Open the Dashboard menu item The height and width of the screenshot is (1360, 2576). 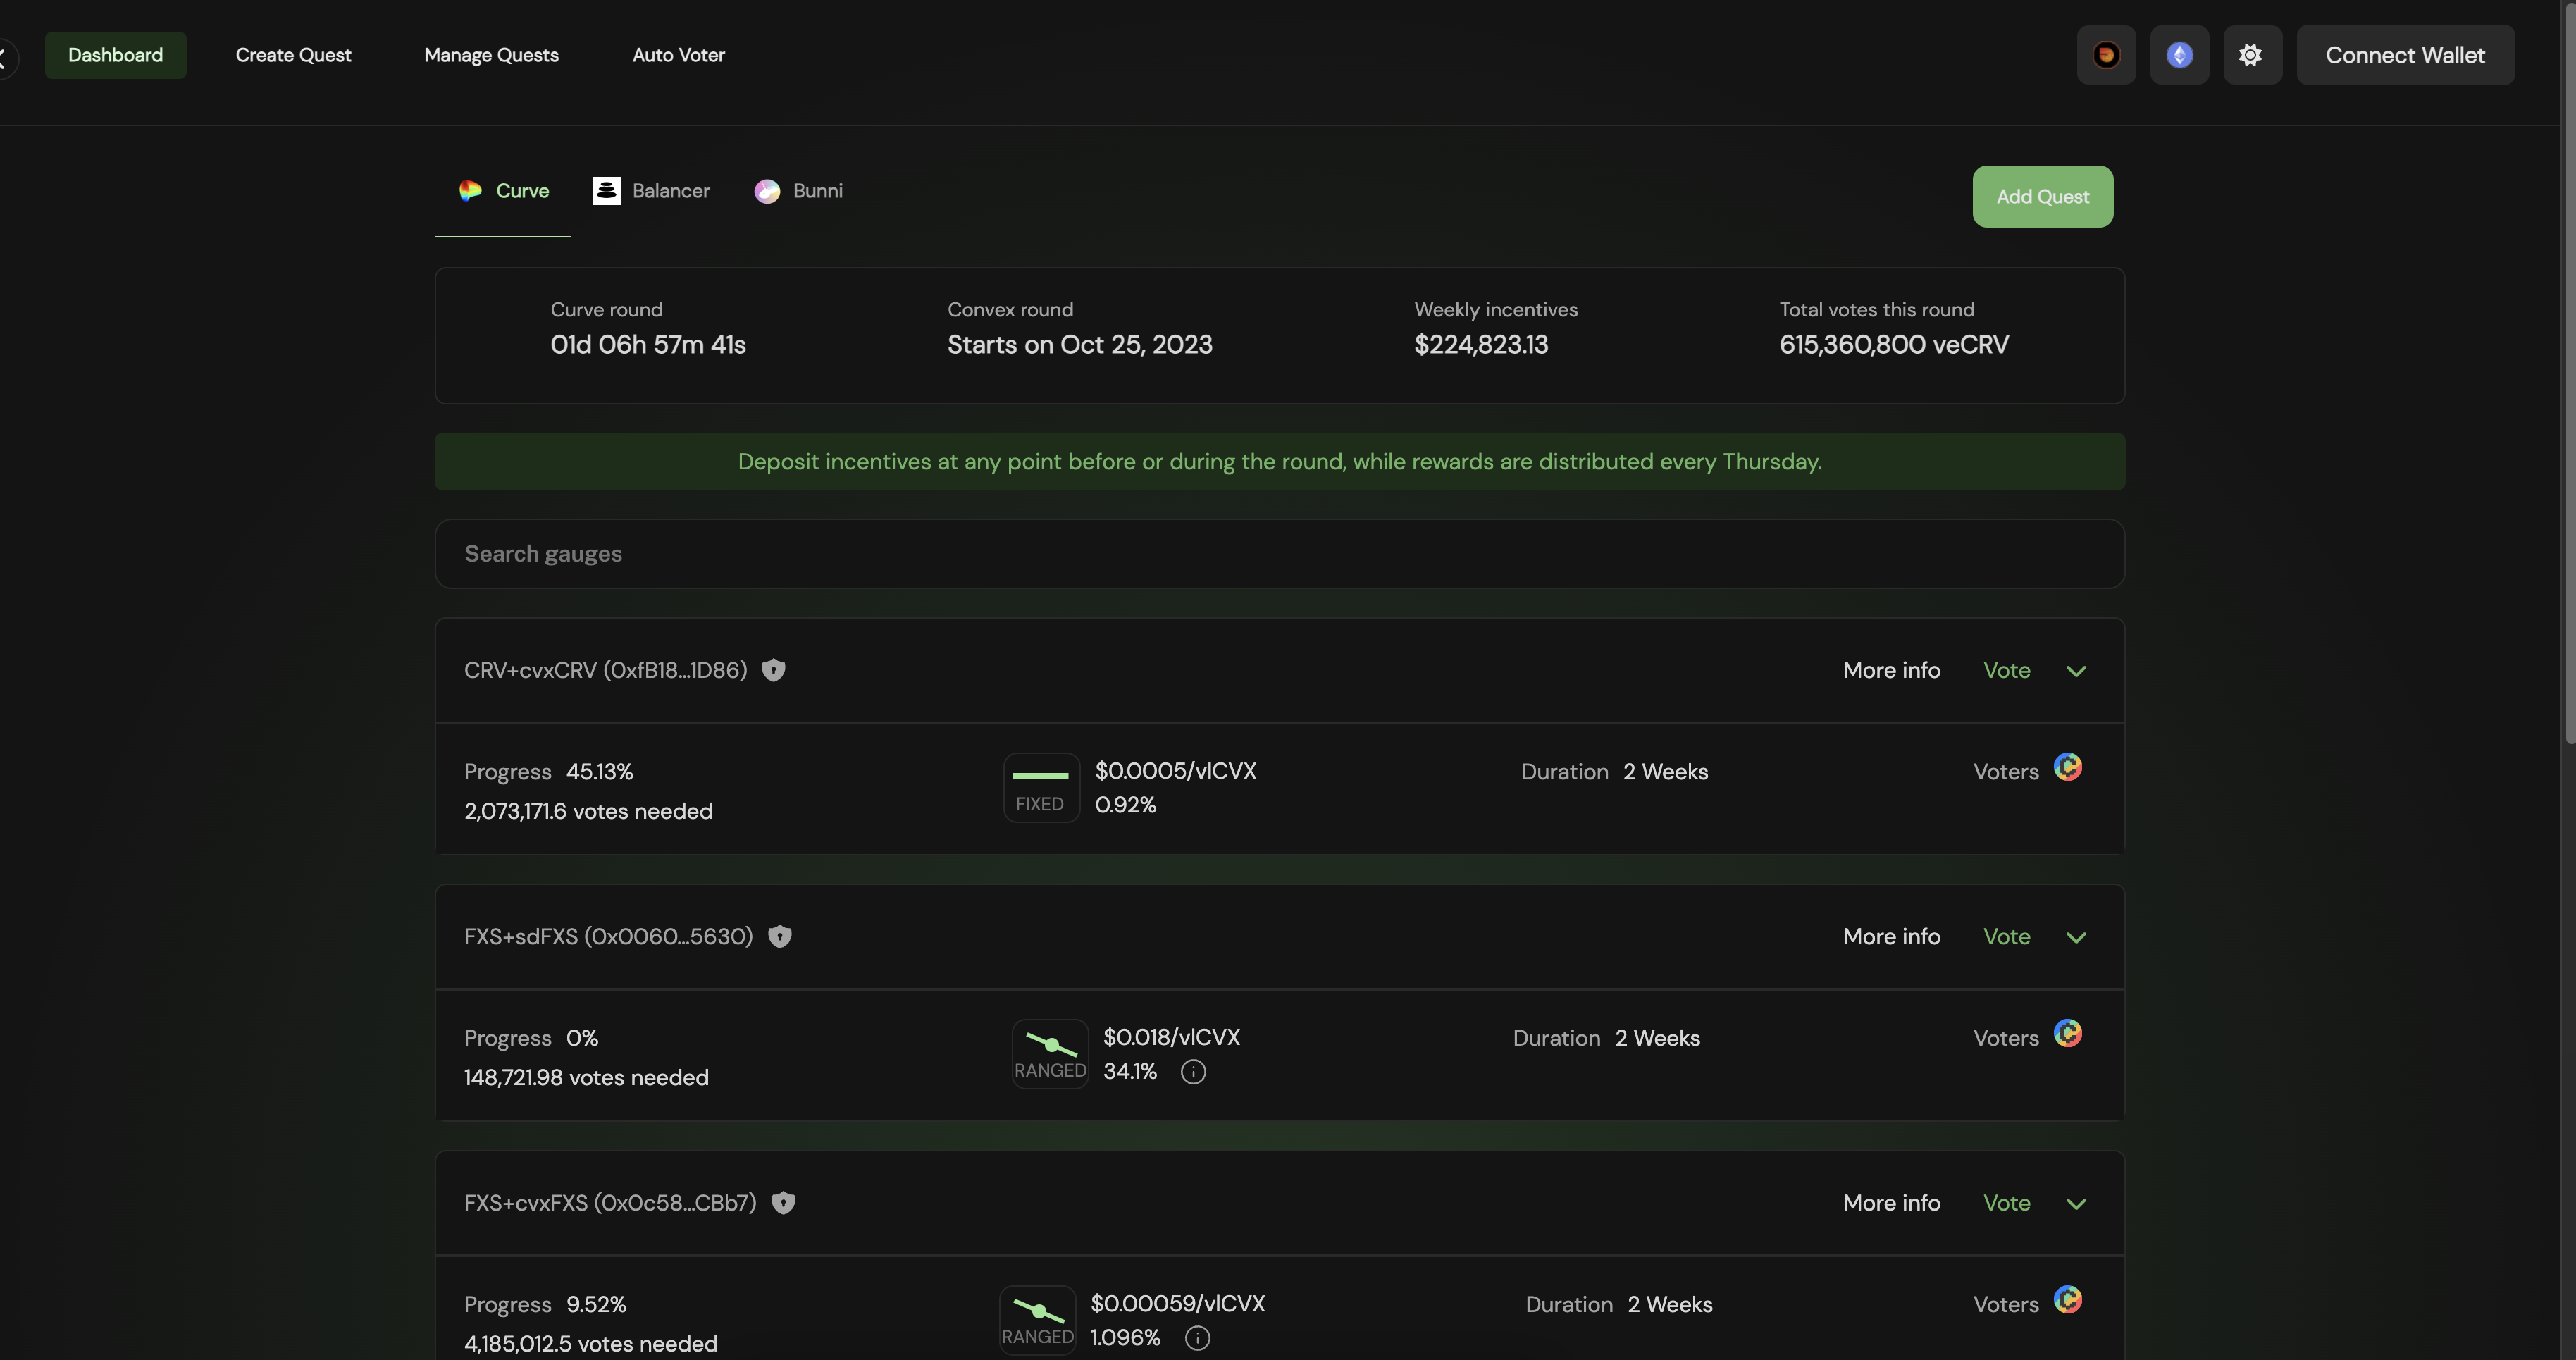point(115,55)
